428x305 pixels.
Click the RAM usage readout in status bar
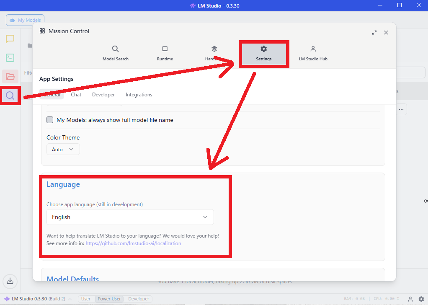click(x=354, y=299)
